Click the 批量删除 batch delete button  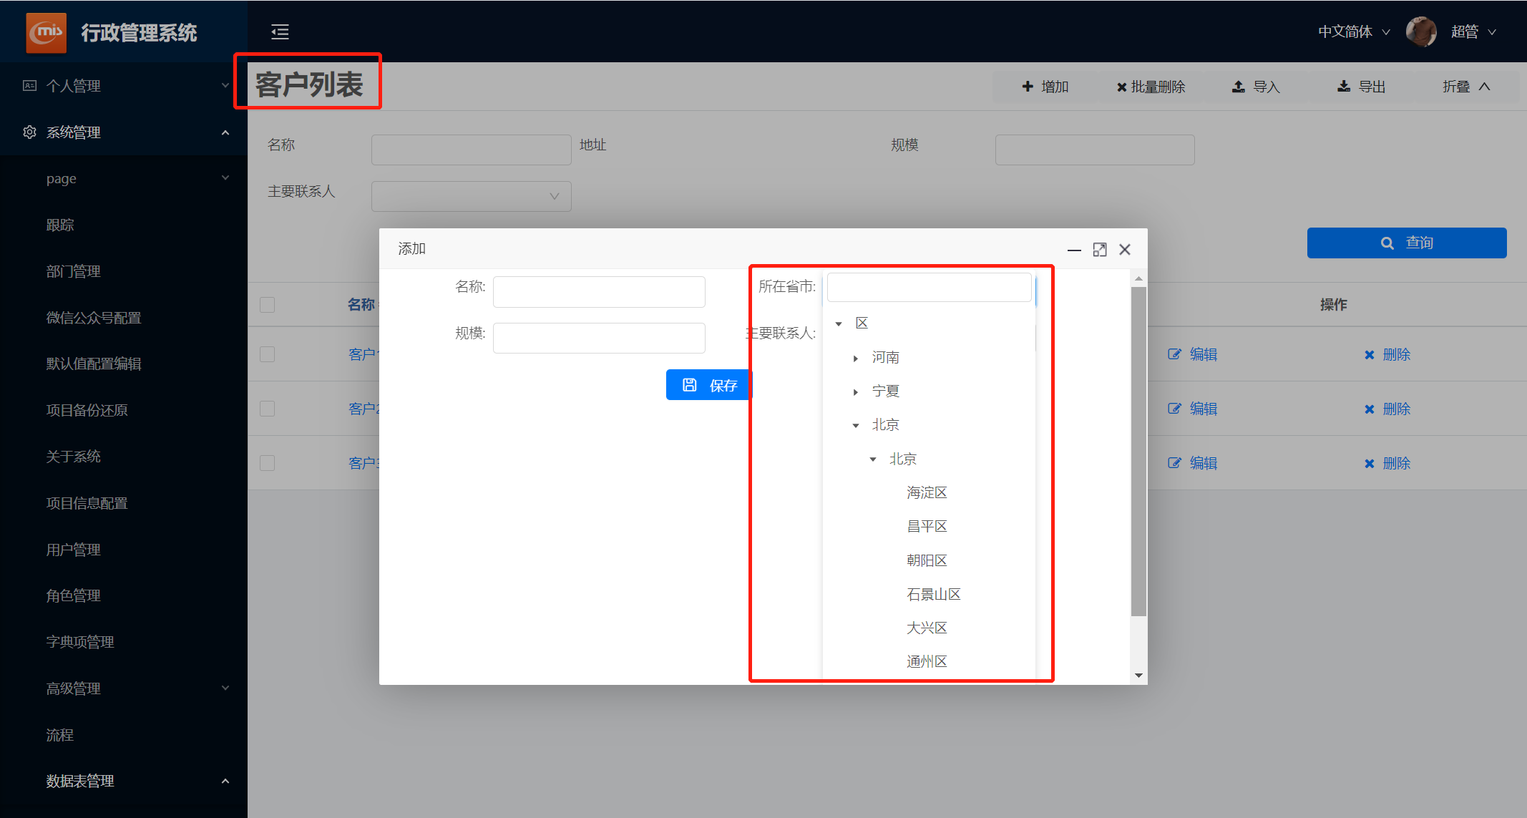pos(1151,87)
